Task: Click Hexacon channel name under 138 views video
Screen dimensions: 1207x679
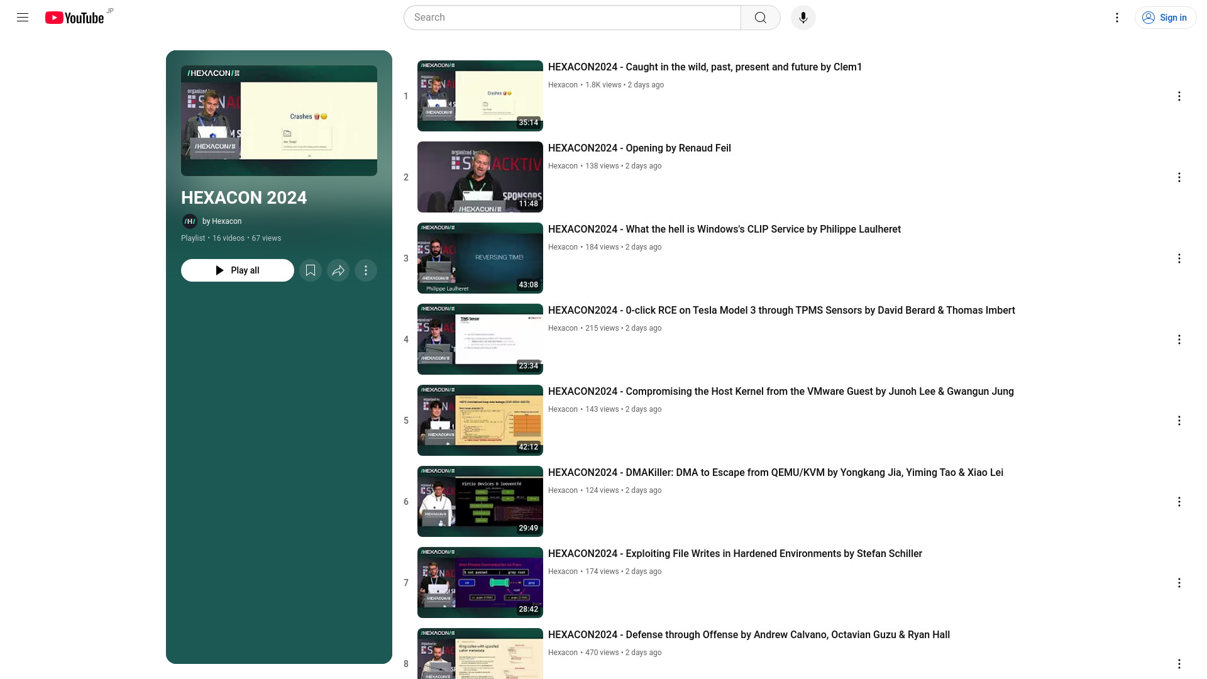Action: [x=563, y=166]
